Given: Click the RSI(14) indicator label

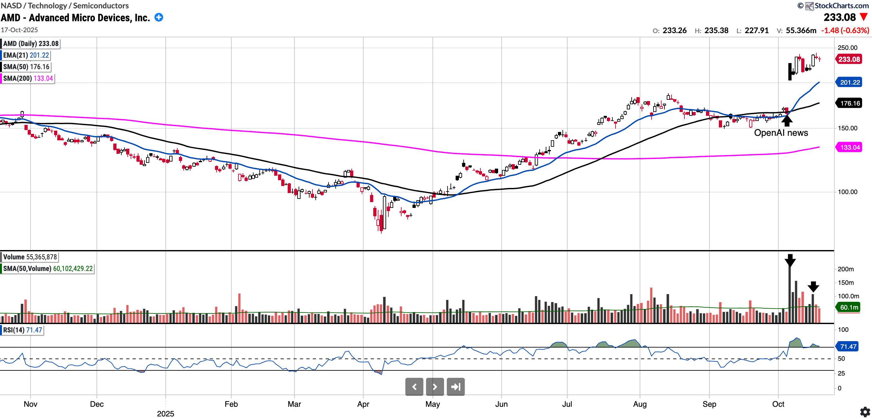Looking at the screenshot, I should 22,330.
